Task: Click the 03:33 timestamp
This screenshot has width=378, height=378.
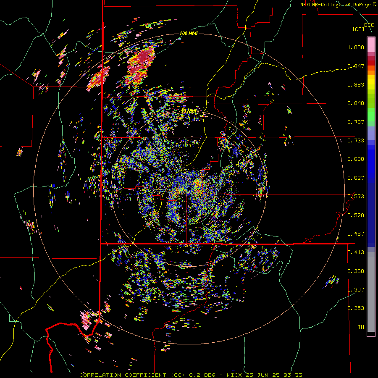Action: [293, 375]
